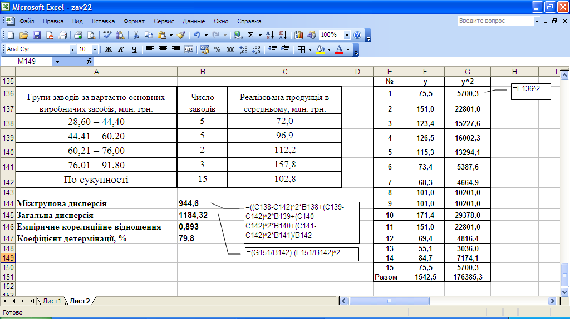The height and width of the screenshot is (319, 570).
Task: Switch to the Лист1 sheet tab
Action: (x=52, y=301)
